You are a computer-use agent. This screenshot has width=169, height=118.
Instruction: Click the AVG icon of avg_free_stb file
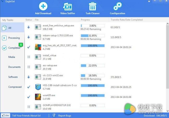pyautogui.click(x=38, y=47)
